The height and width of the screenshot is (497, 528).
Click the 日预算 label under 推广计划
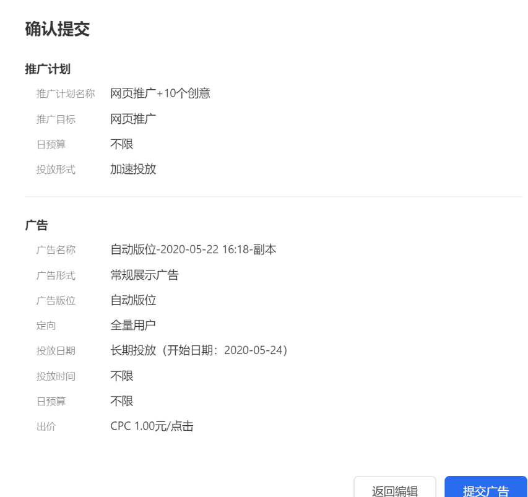47,144
